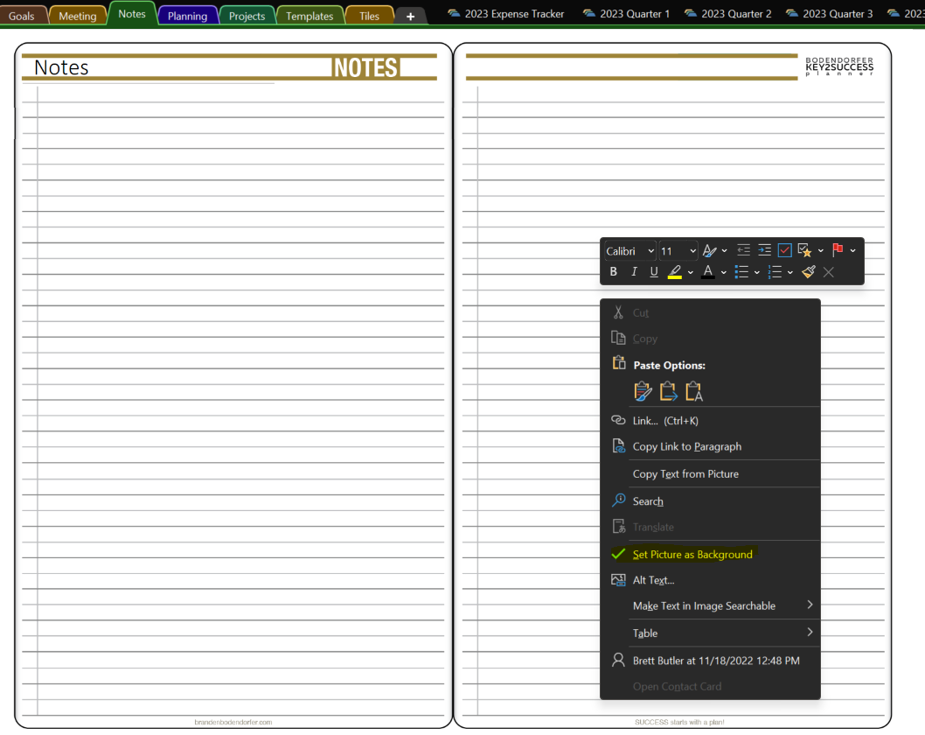
Task: Switch to the Planning section tab
Action: [188, 15]
